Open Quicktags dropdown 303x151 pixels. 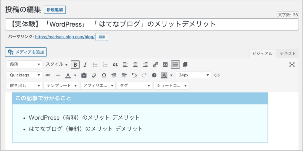pyautogui.click(x=25, y=75)
